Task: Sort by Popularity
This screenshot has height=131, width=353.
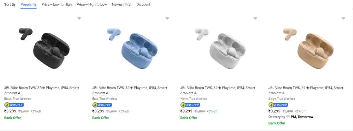Action: pyautogui.click(x=29, y=4)
